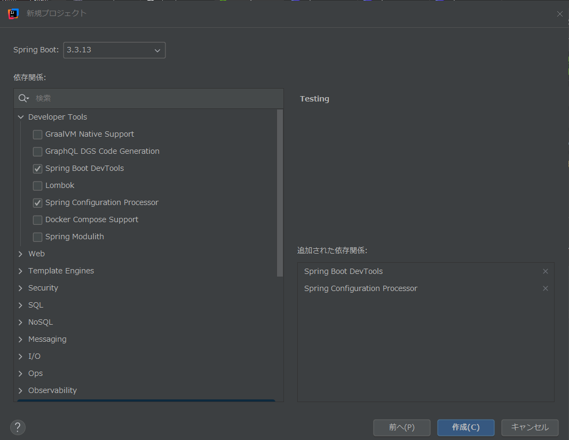Expand the Security category

coord(21,288)
